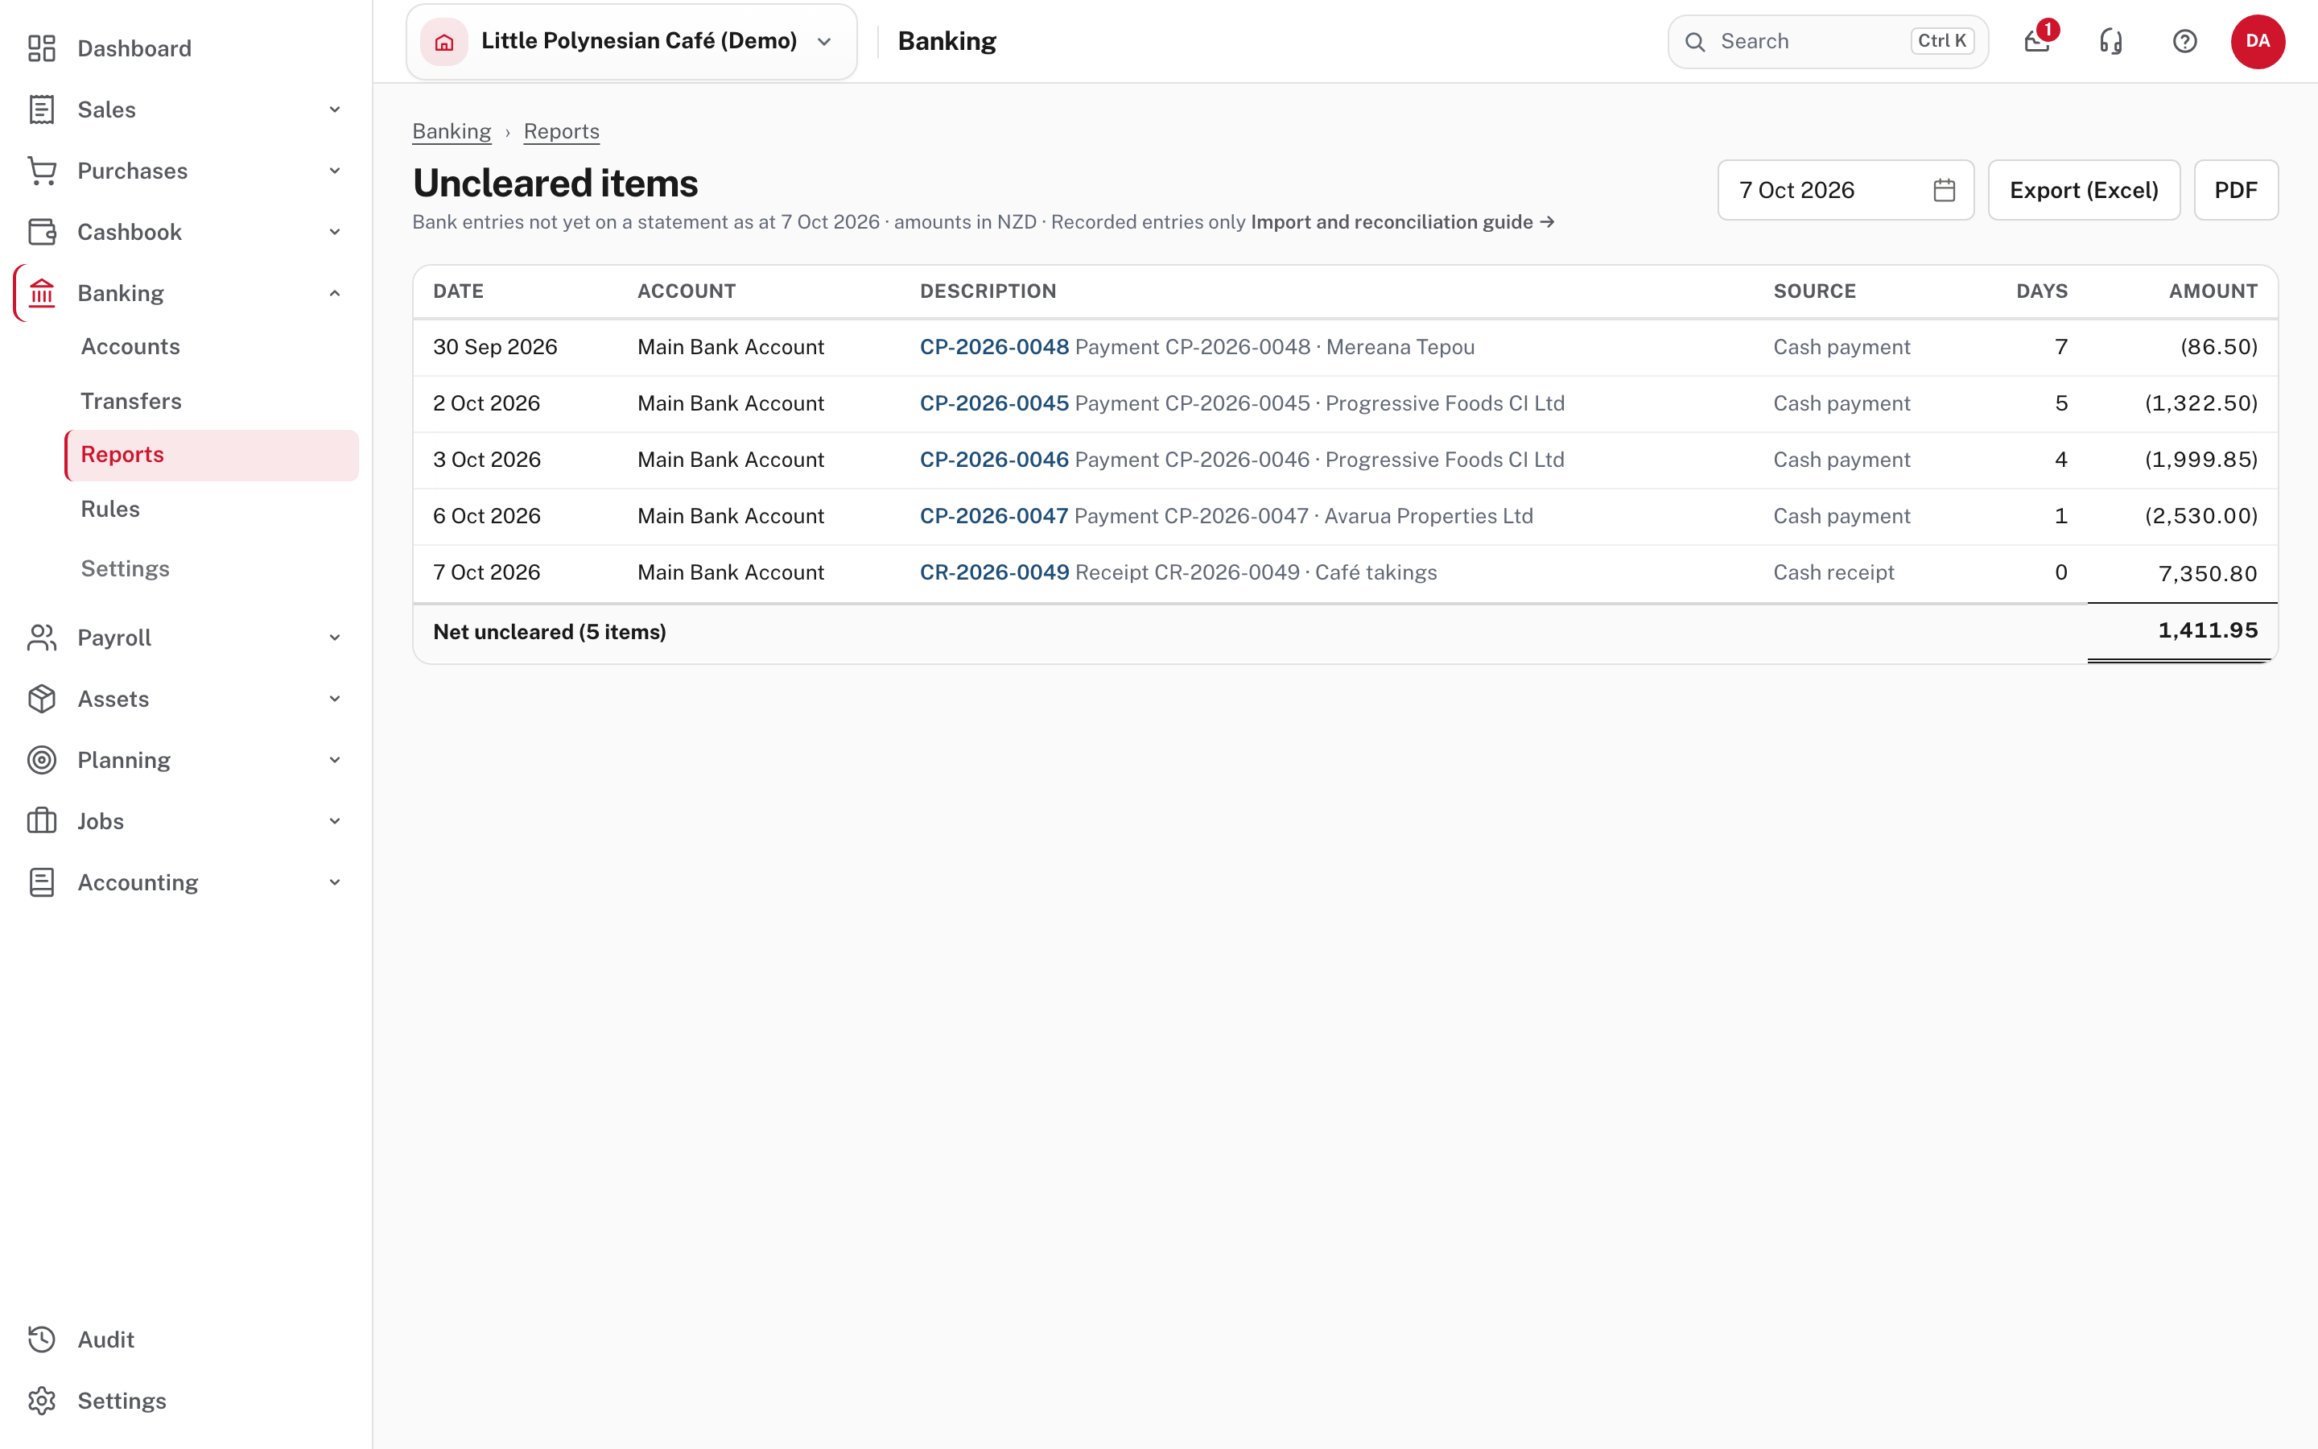Open the CP-2026-0045 payment link
This screenshot has height=1449, width=2318.
point(994,403)
